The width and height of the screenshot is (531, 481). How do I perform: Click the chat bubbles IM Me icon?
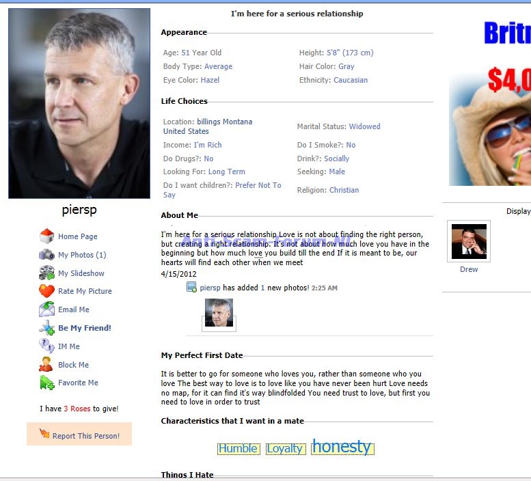click(x=46, y=346)
